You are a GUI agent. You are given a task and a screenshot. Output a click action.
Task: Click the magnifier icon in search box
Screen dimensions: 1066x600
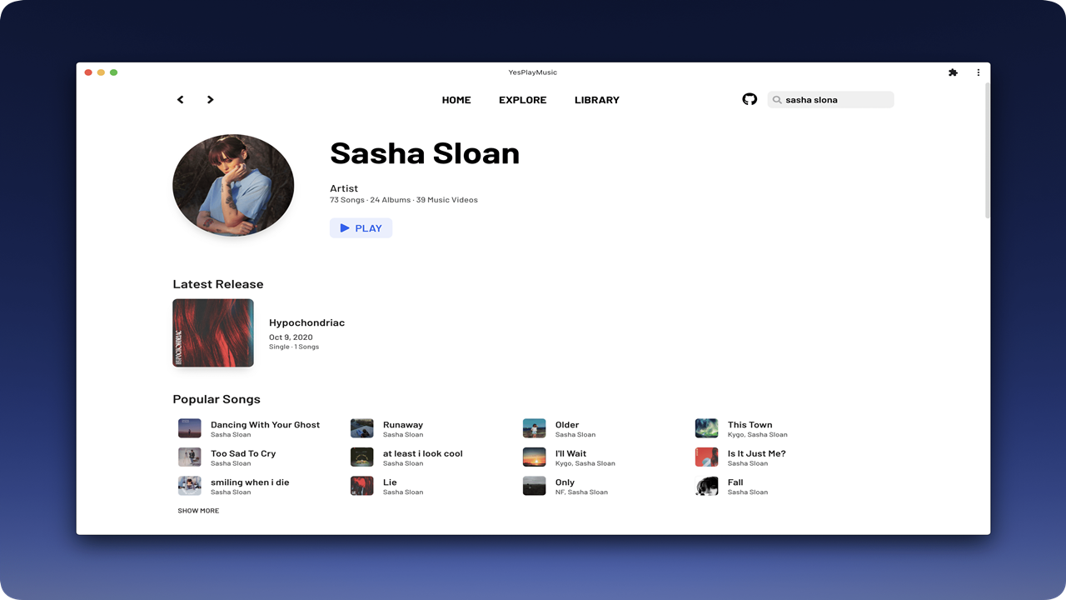point(777,100)
